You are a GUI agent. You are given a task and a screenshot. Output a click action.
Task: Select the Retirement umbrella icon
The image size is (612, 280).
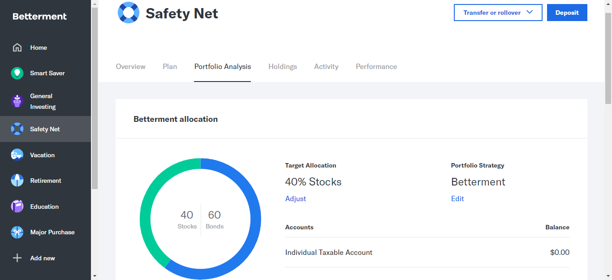pos(17,181)
